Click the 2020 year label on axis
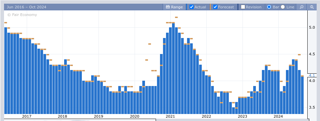Viewport: 320px width, 121px height. 135,116
